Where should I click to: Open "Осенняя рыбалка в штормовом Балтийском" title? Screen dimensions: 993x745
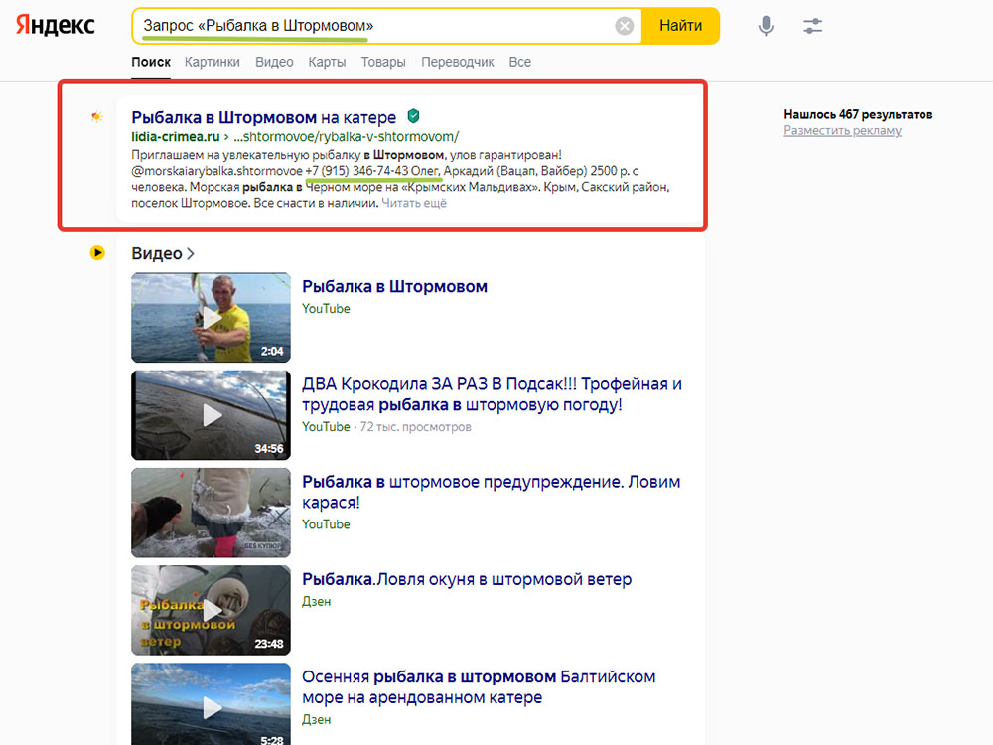479,686
